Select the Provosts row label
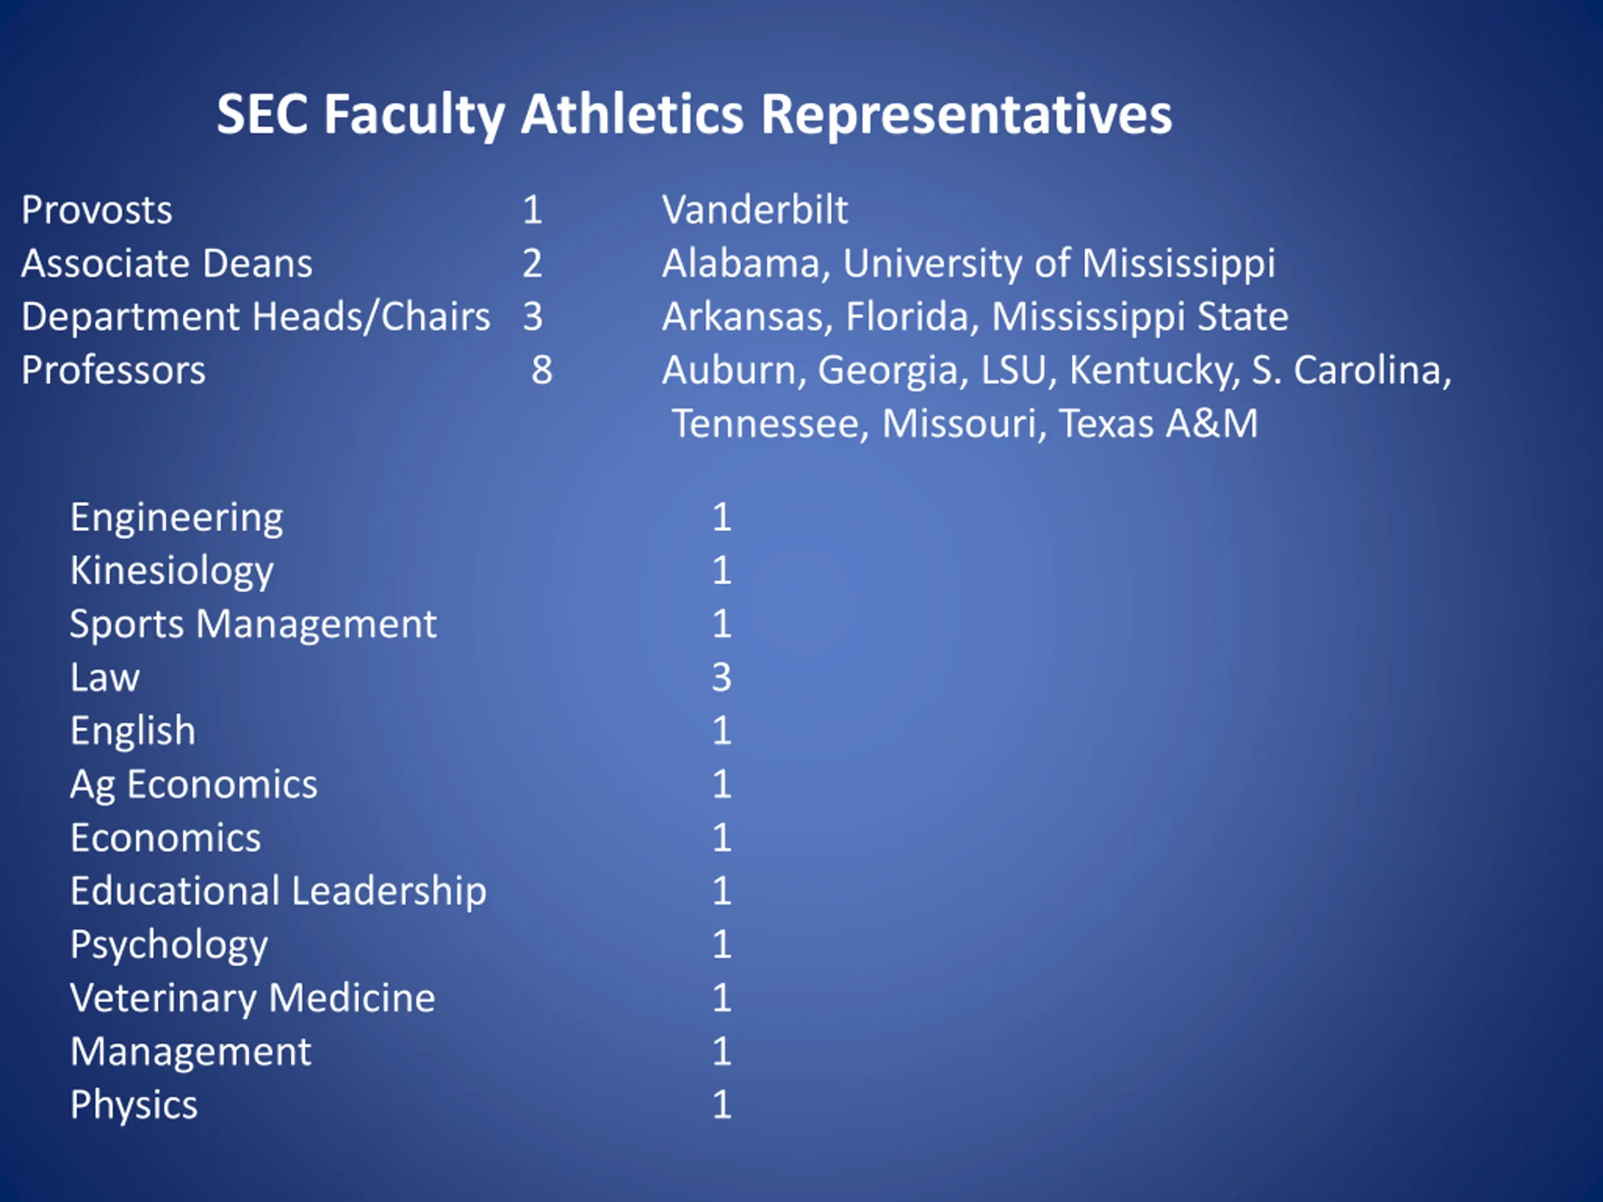This screenshot has height=1202, width=1603. click(96, 210)
